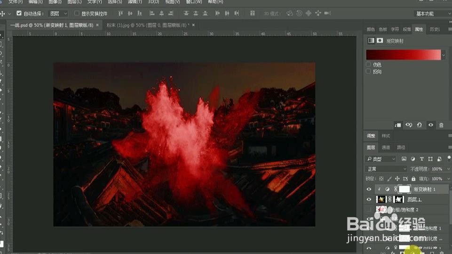Close the 一战.psd document tab
The height and width of the screenshot is (254, 452).
97,25
